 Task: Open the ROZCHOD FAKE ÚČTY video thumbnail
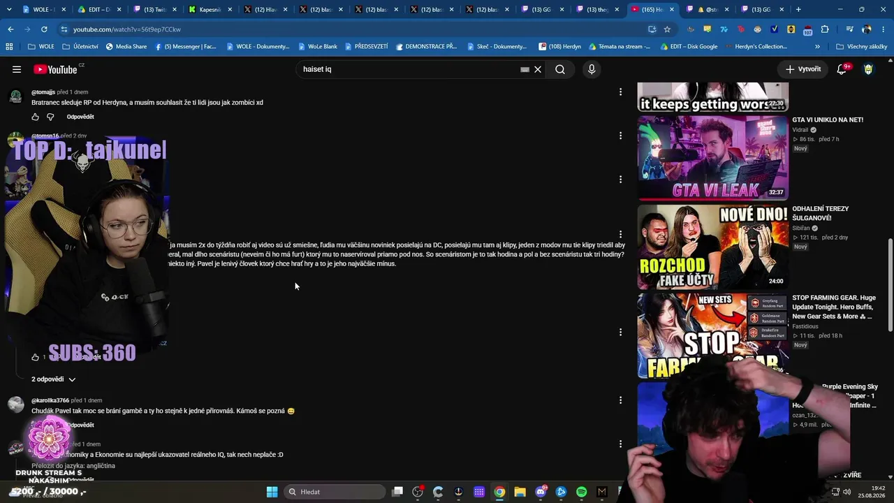click(x=712, y=247)
